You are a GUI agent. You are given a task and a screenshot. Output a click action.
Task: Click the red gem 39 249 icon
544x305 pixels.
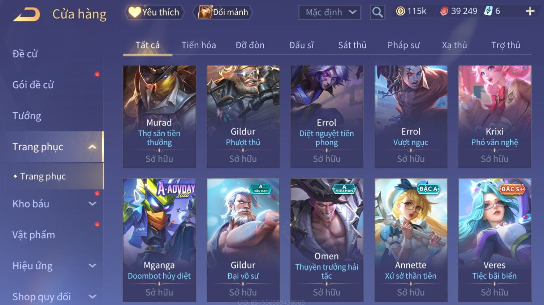(x=444, y=12)
